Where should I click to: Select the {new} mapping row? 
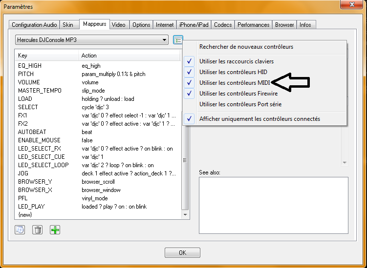coord(98,215)
